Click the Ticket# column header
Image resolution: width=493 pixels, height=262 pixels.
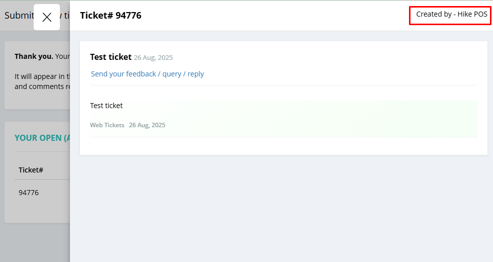point(31,170)
